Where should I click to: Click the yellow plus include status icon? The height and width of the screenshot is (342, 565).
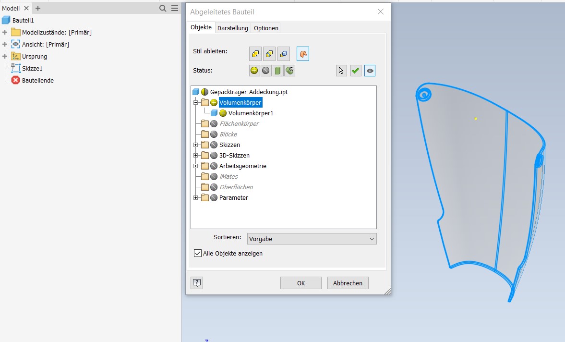coord(254,70)
